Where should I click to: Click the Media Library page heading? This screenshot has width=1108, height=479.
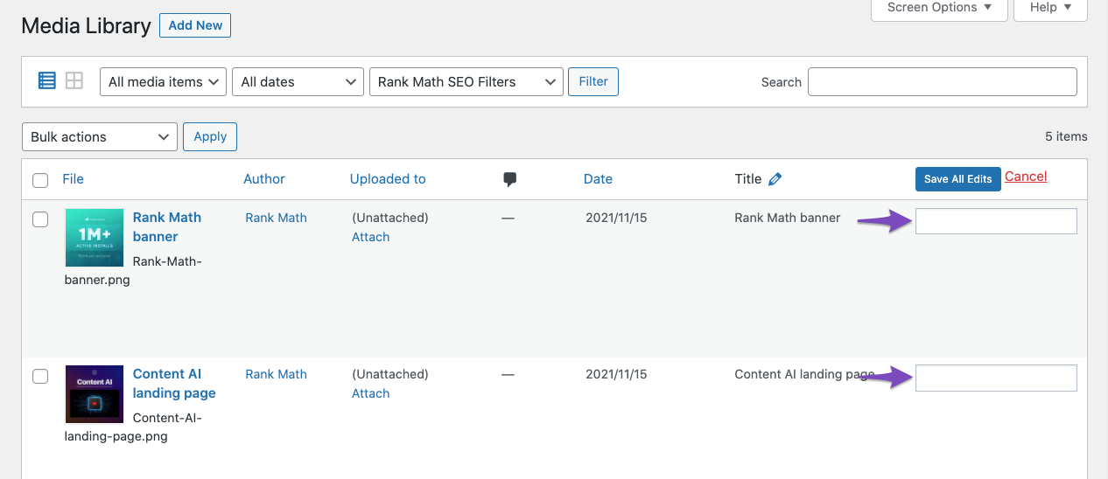(86, 26)
